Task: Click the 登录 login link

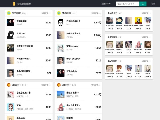Action: click(153, 4)
